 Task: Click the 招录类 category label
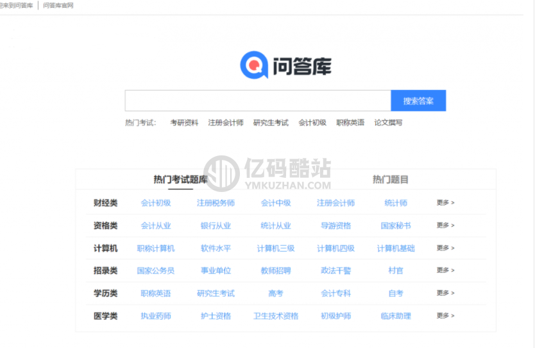(105, 270)
